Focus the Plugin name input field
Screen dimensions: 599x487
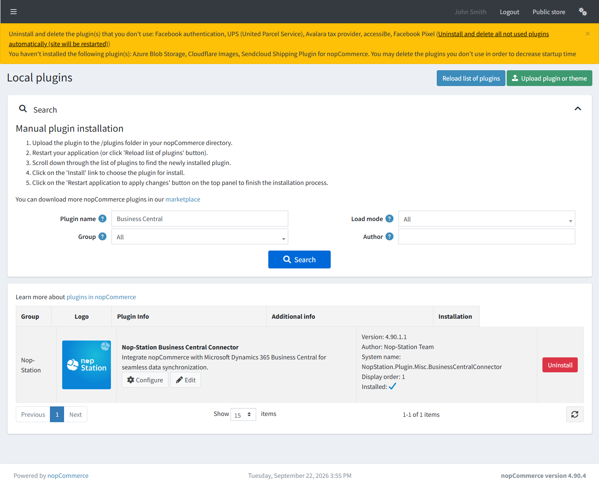tap(200, 219)
